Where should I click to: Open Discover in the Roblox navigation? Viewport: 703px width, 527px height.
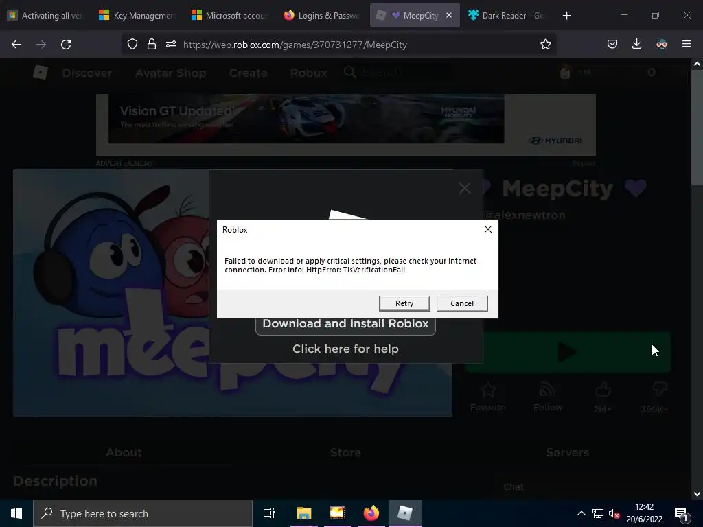pyautogui.click(x=87, y=73)
